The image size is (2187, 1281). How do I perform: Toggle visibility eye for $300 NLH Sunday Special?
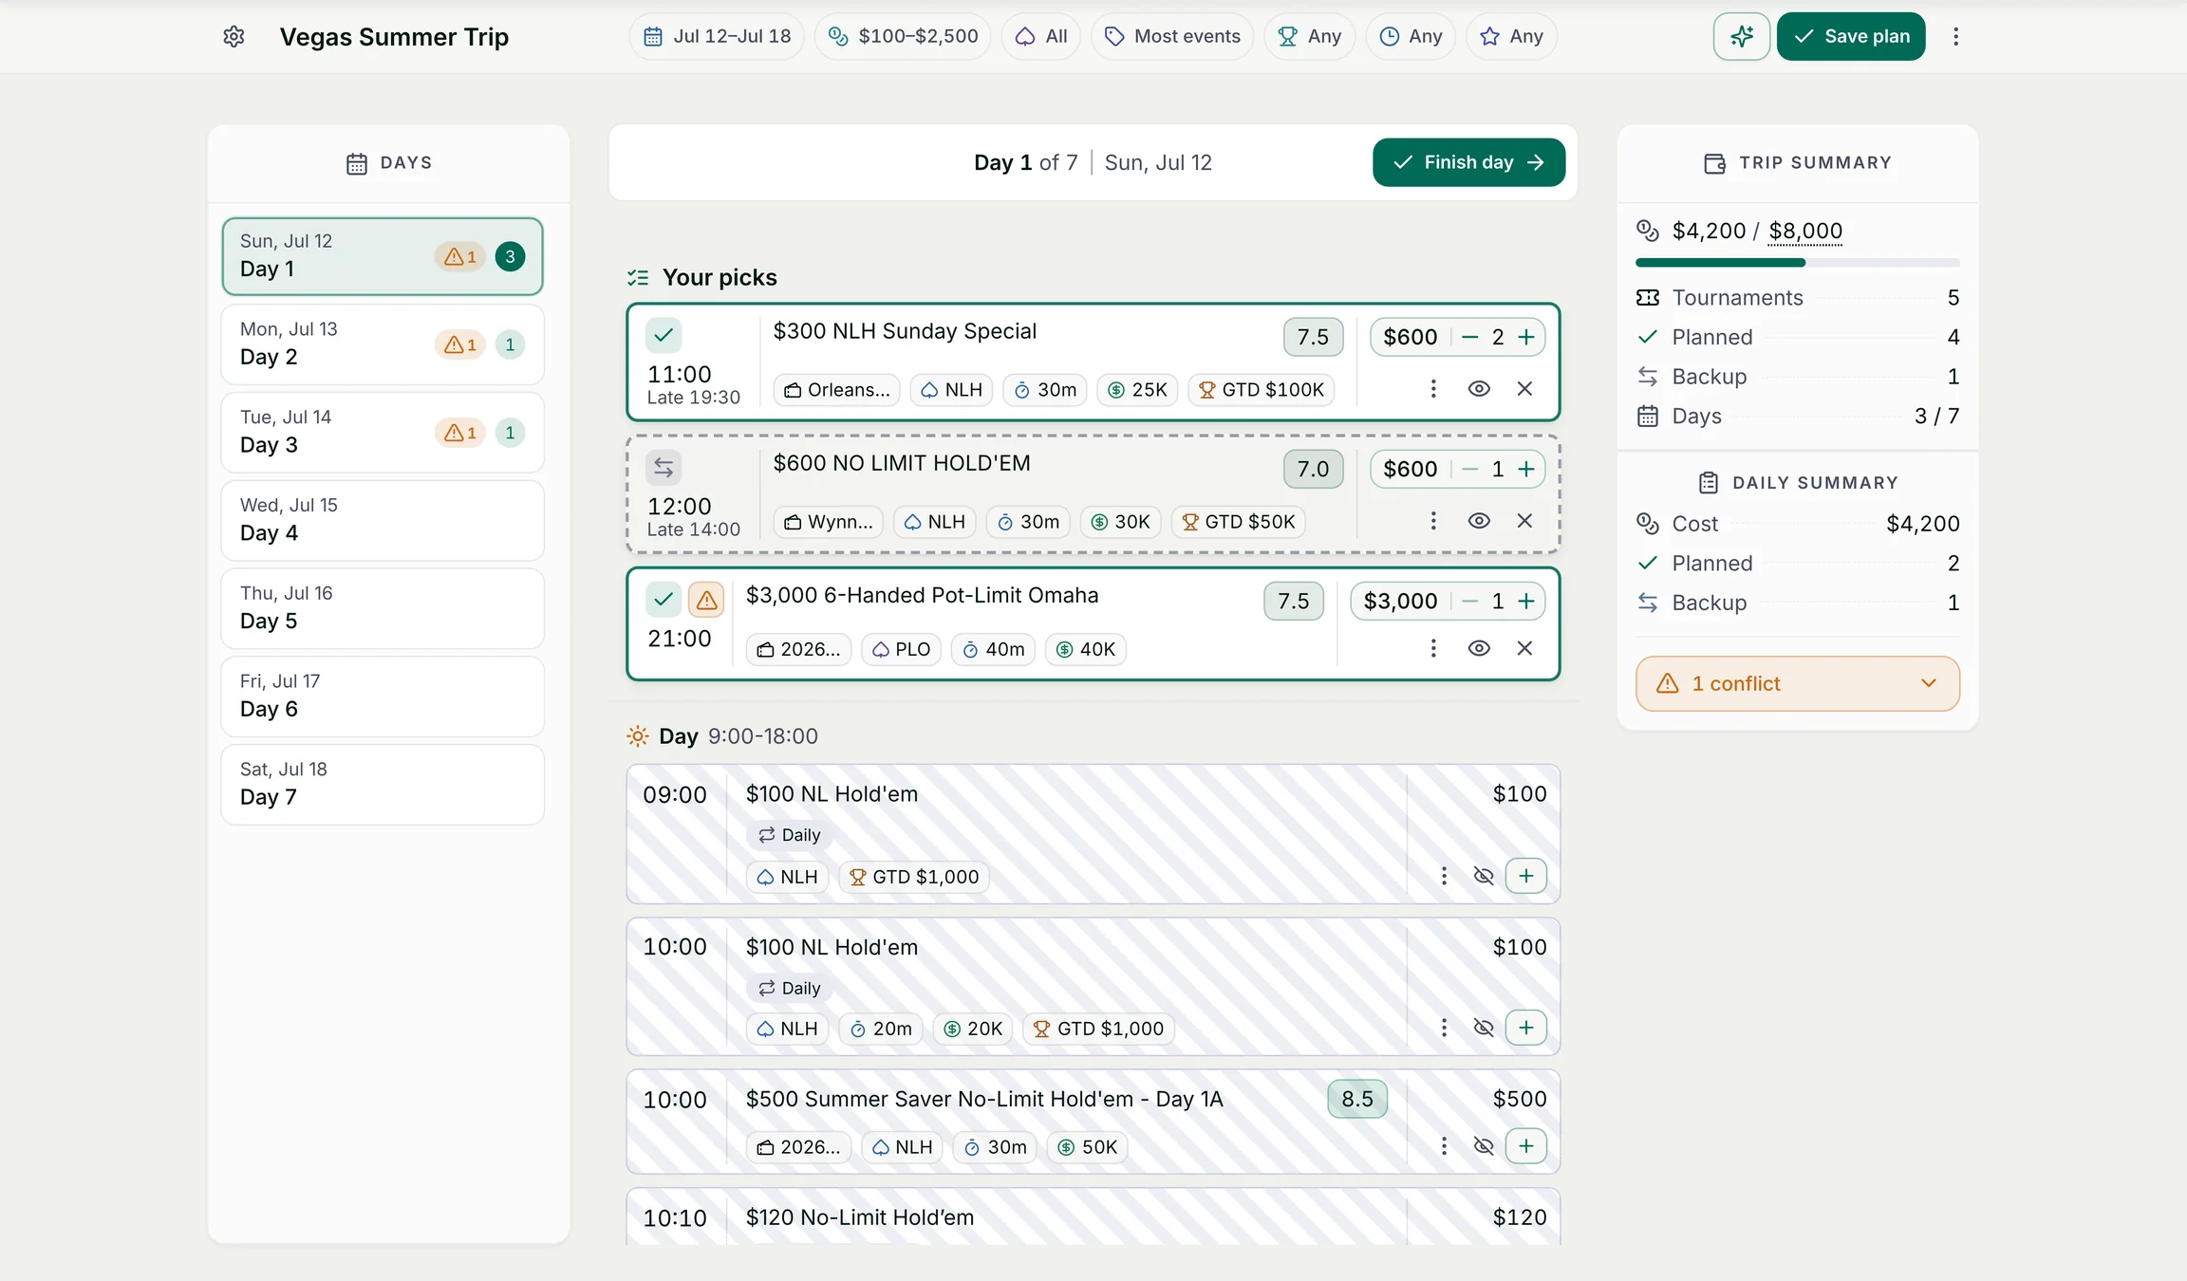click(x=1479, y=389)
